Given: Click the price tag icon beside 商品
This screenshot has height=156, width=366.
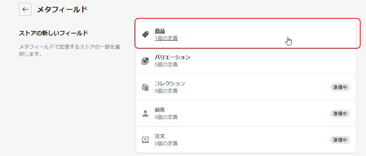Looking at the screenshot, I should click(145, 35).
